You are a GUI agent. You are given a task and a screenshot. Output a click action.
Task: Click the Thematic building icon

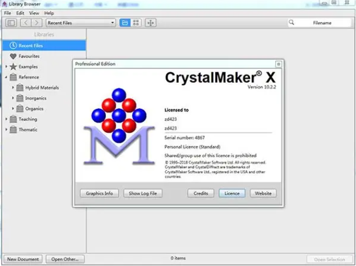tap(13, 130)
